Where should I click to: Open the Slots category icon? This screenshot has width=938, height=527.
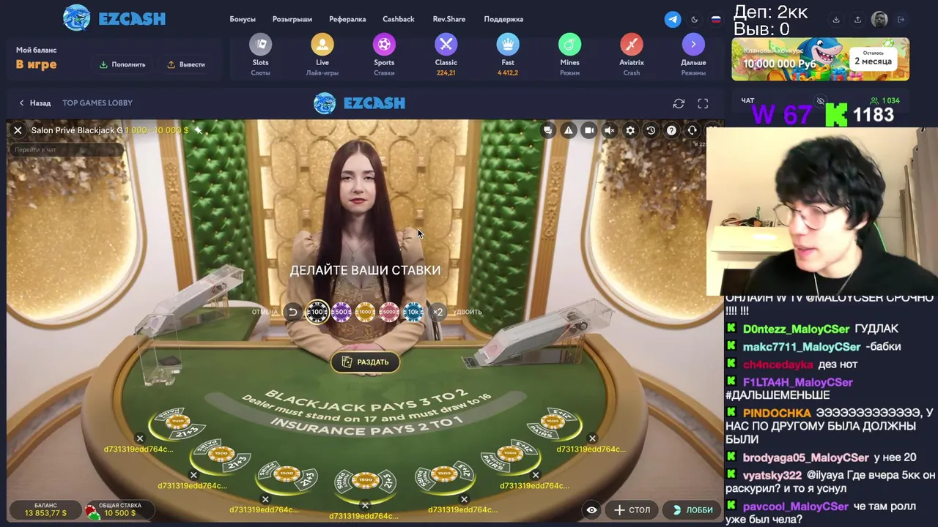260,45
